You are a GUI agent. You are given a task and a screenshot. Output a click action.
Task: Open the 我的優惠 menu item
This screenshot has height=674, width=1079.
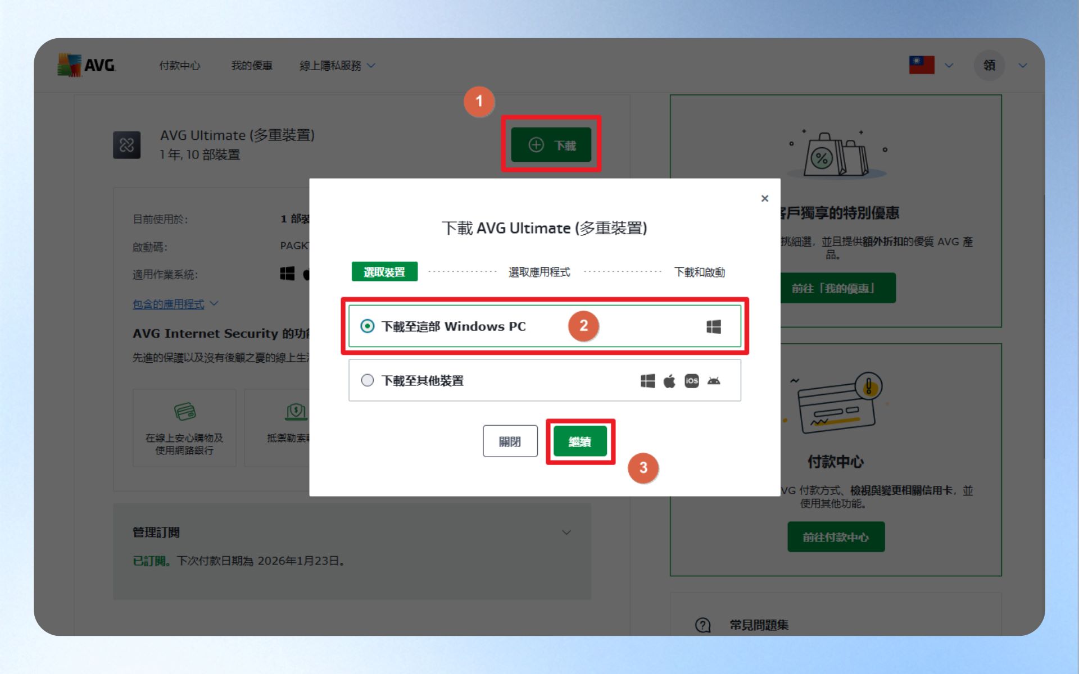(252, 66)
